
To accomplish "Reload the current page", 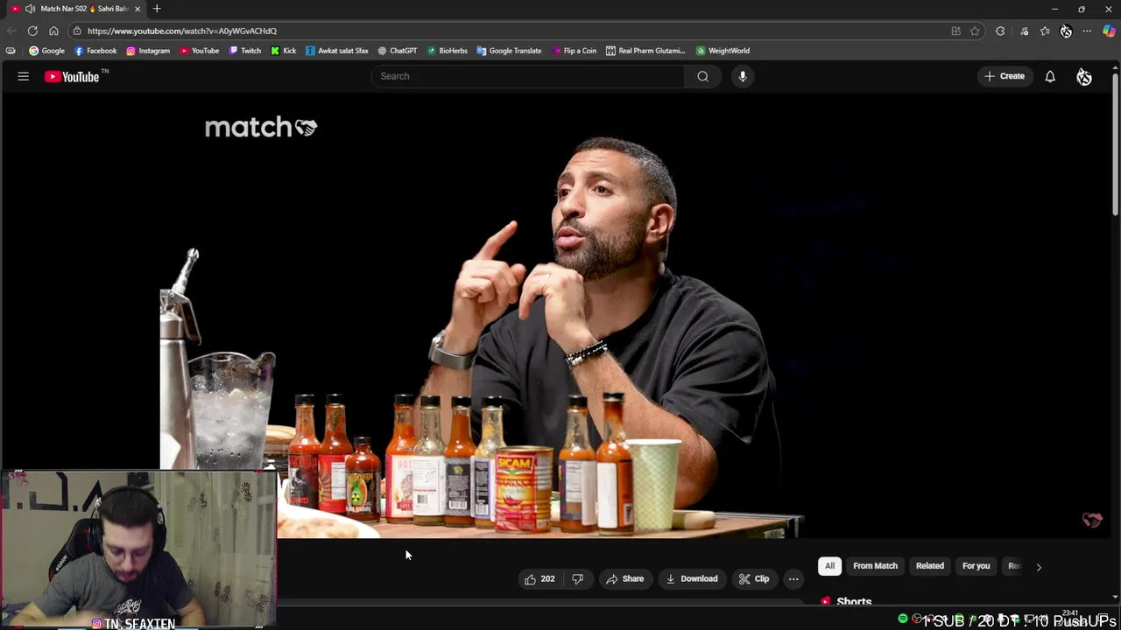I will [32, 31].
